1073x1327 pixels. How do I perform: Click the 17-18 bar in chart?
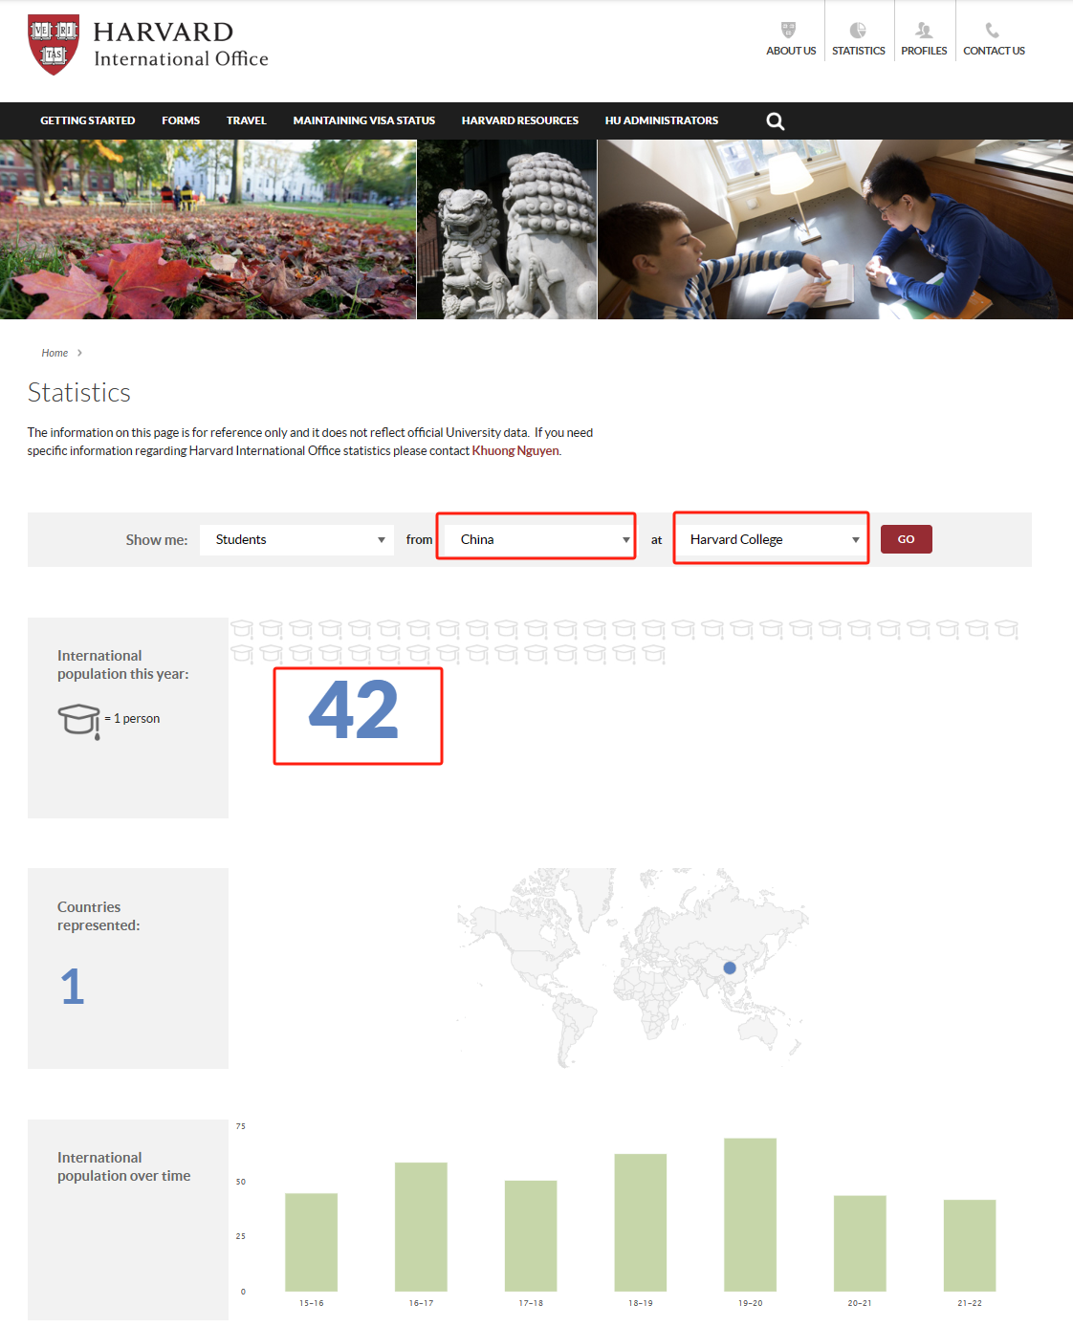coord(531,1236)
